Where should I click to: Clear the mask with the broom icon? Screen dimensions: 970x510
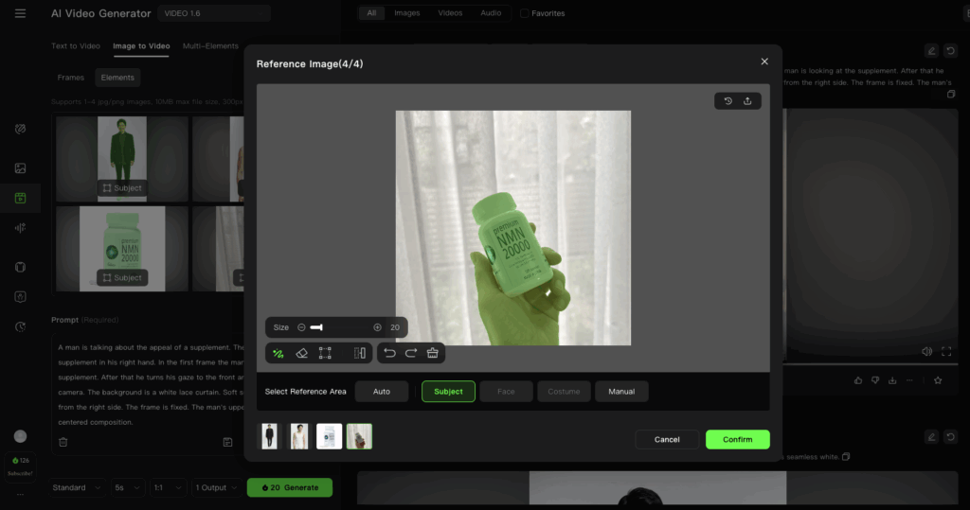pos(433,353)
